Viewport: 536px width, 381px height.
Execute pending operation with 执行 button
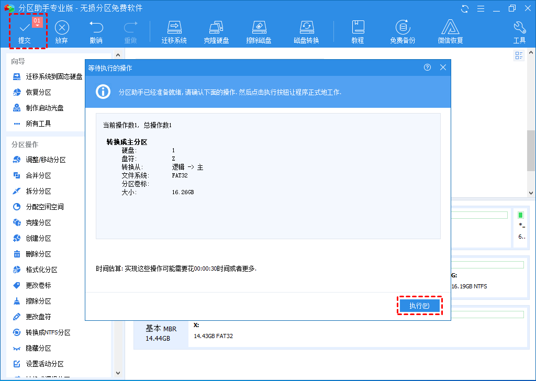point(420,305)
